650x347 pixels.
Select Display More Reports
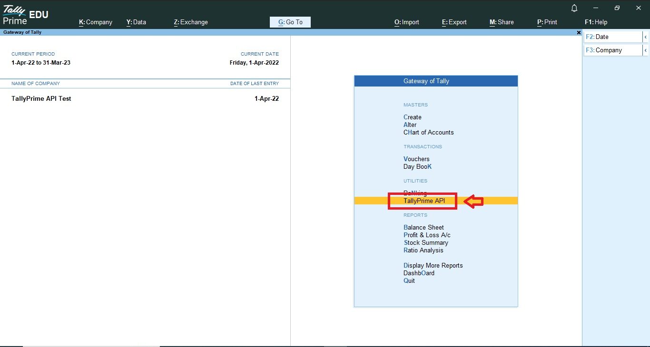tap(433, 265)
